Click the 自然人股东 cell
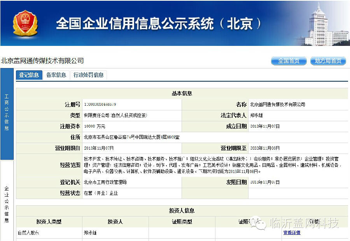This screenshot has width=350, height=241. (28, 233)
